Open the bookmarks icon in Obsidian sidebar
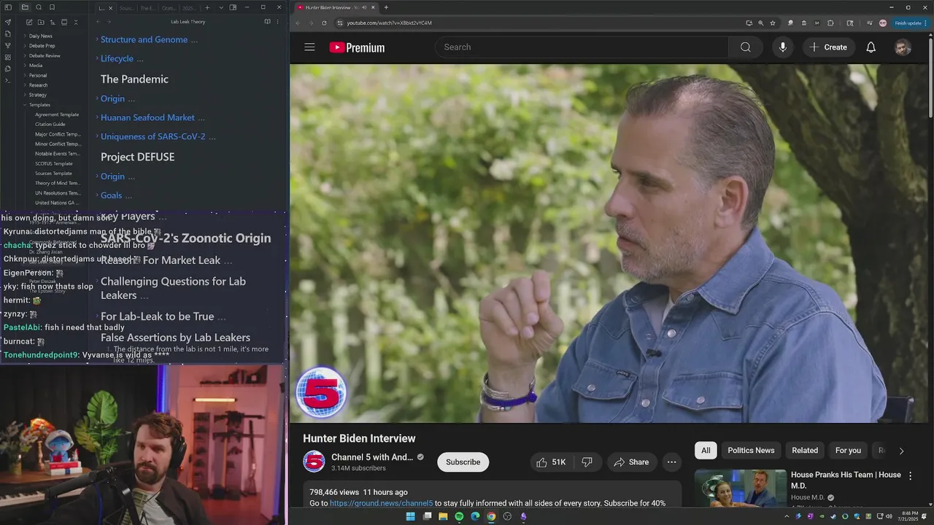Image resolution: width=934 pixels, height=525 pixels. pyautogui.click(x=52, y=7)
